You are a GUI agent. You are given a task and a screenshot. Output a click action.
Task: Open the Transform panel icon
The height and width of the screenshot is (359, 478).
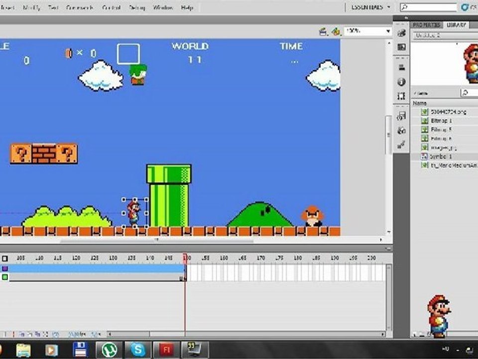(x=401, y=96)
